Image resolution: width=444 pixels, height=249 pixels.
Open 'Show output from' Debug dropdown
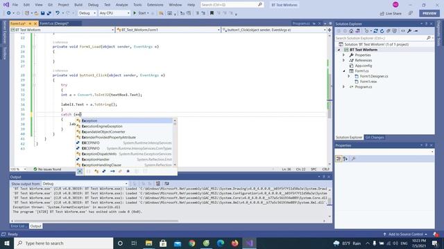pyautogui.click(x=85, y=184)
